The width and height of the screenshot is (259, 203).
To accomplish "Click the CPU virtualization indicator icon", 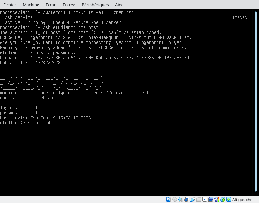I will [x=216, y=200].
